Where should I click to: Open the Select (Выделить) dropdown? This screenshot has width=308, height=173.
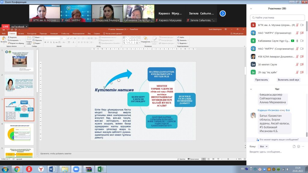point(183,43)
